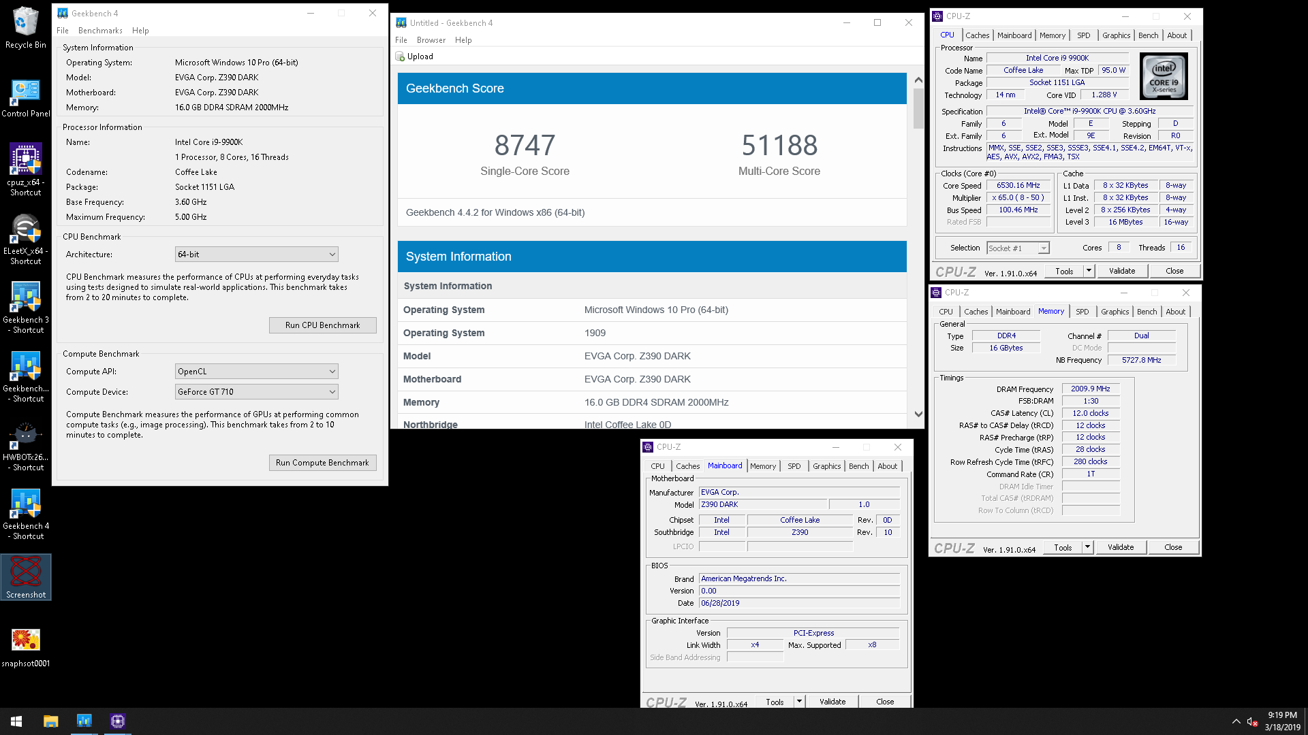Click the Multiplier x 65.0 value
The image size is (1308, 735).
(x=1018, y=198)
